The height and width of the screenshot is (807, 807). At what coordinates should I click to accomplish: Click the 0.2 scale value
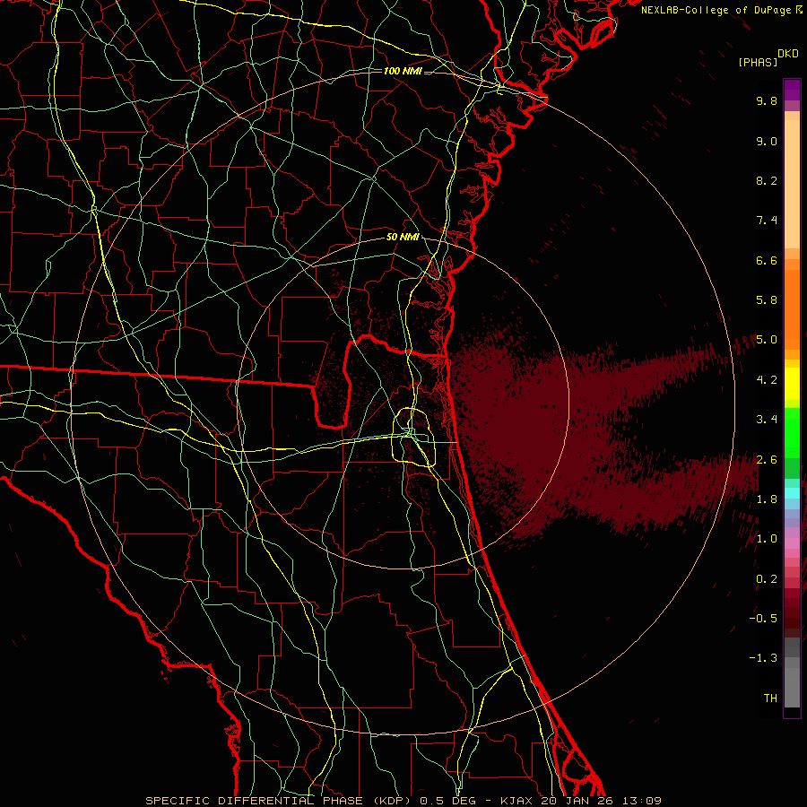(x=767, y=579)
